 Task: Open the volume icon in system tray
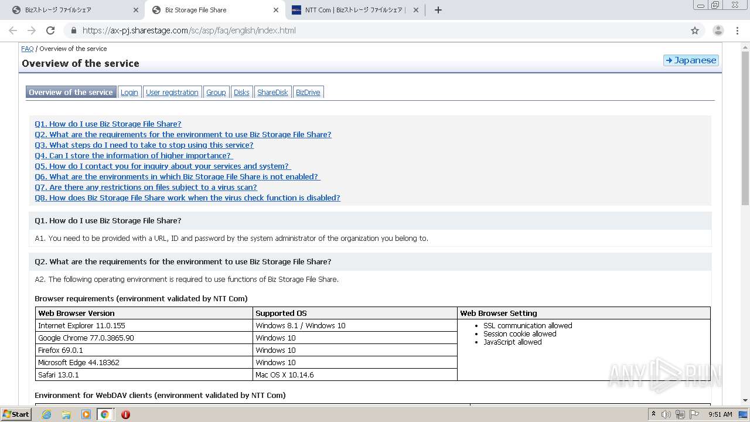[x=666, y=414]
